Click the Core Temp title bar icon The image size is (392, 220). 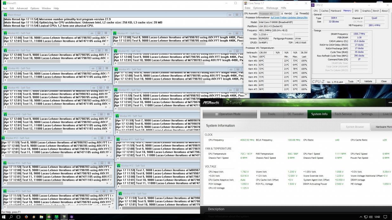click(x=246, y=3)
